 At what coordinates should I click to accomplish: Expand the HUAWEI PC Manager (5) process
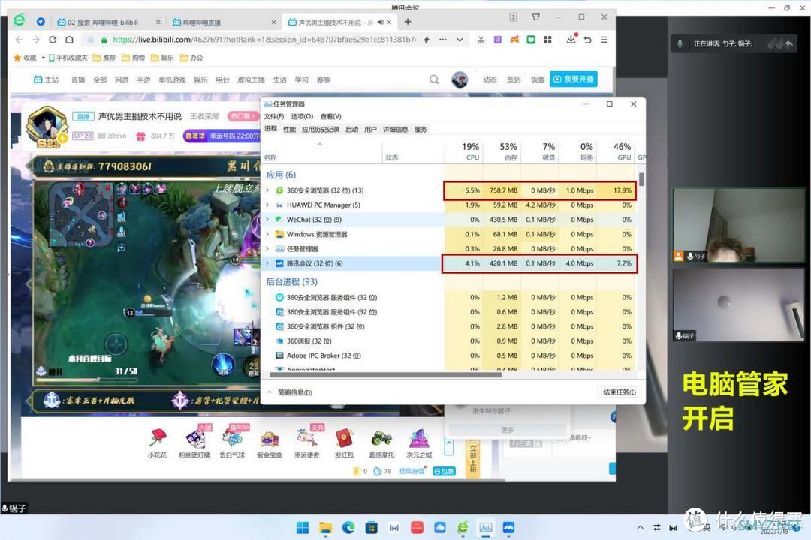pos(267,205)
